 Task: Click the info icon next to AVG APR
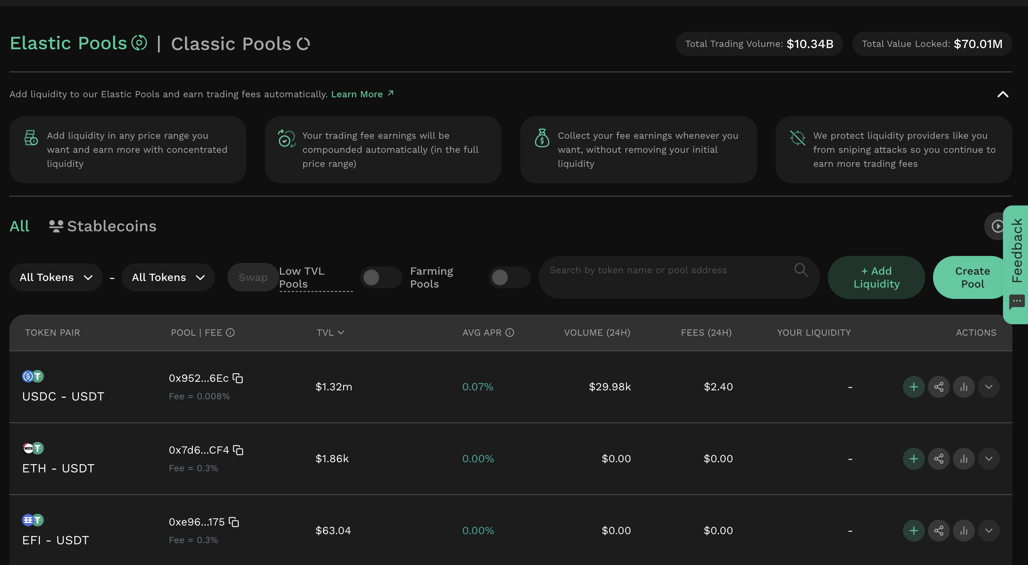coord(510,333)
